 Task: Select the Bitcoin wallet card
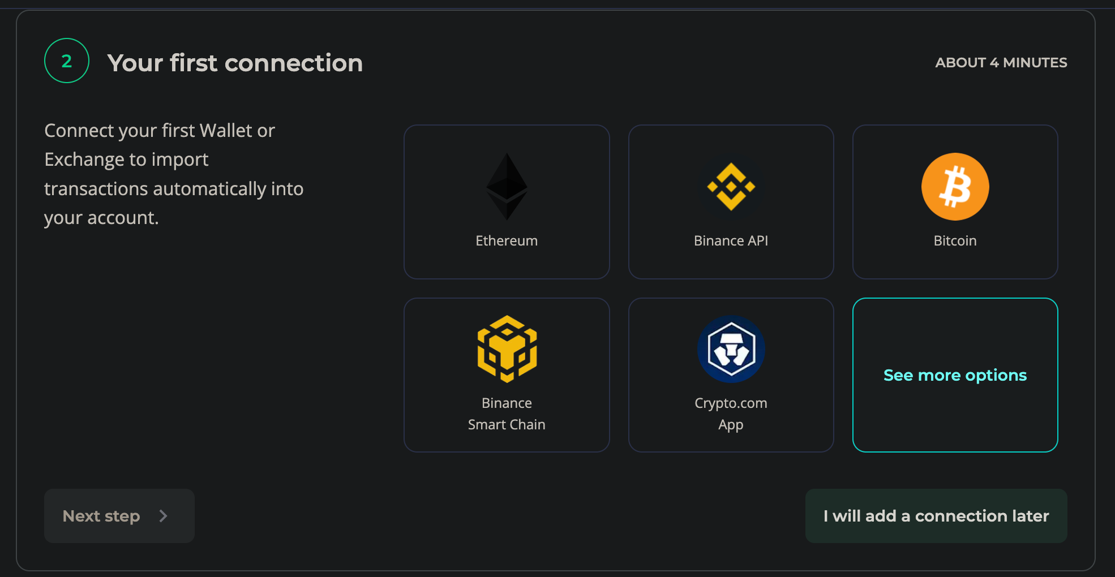(x=955, y=202)
